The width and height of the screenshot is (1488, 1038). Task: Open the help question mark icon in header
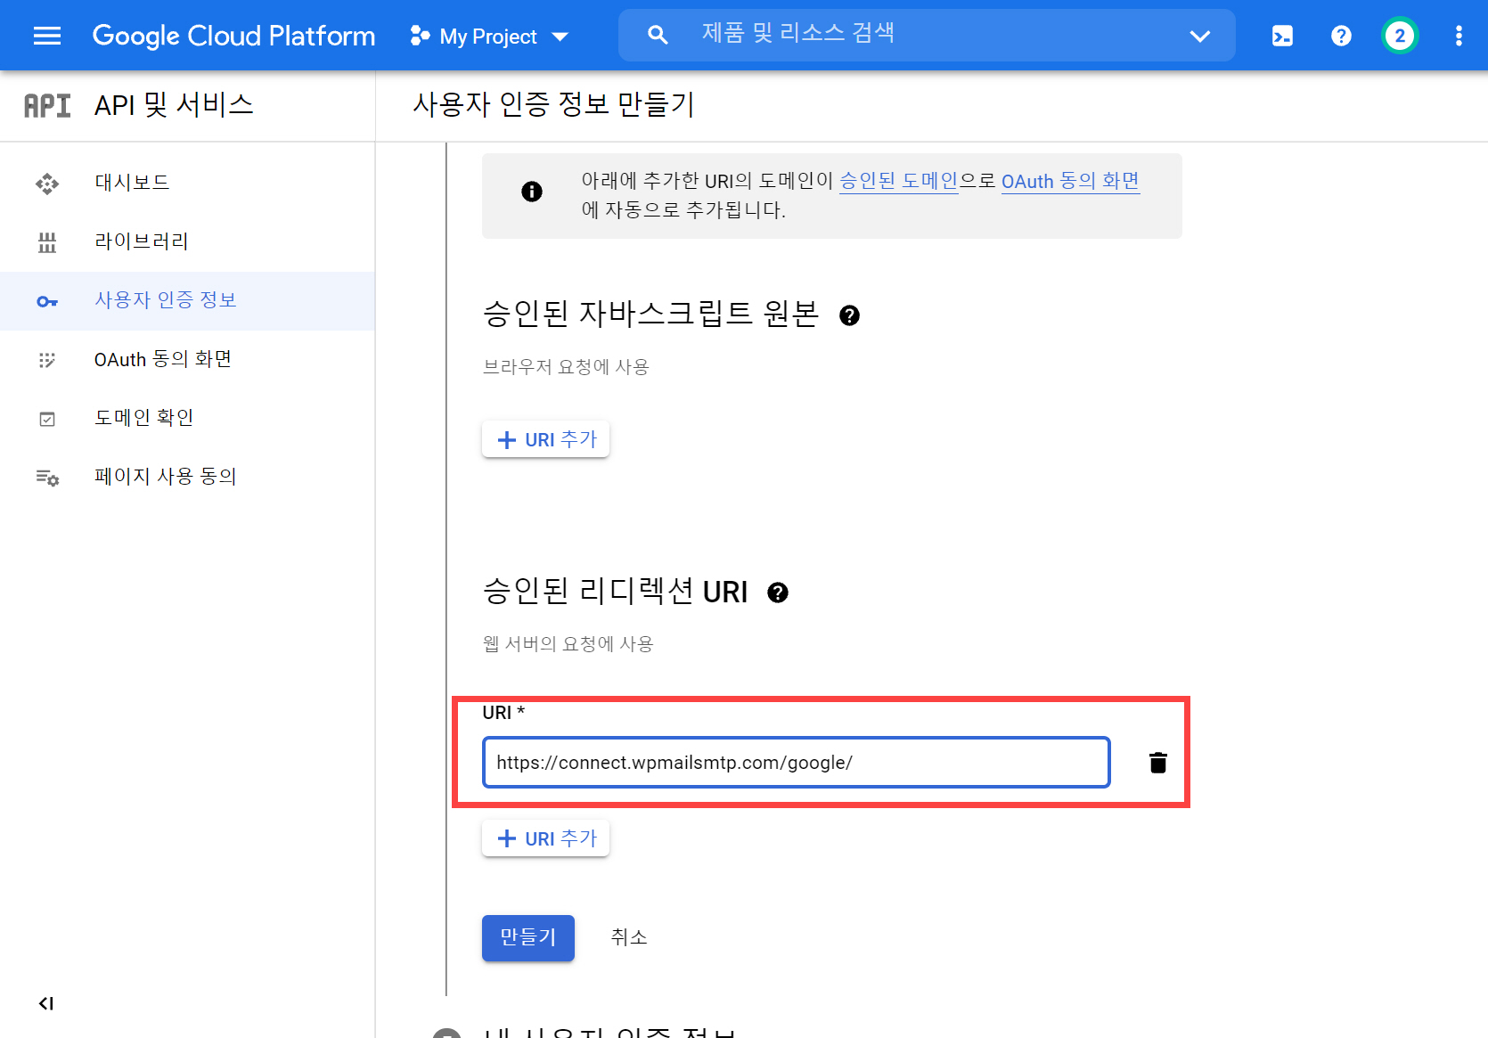(x=1341, y=36)
